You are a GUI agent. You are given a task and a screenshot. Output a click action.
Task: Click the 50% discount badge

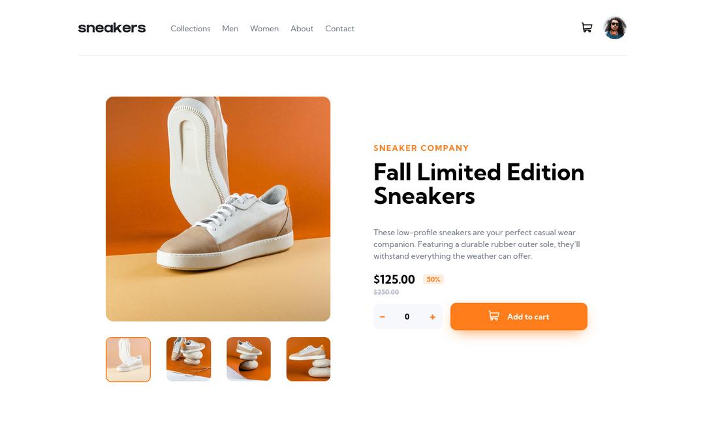[433, 280]
